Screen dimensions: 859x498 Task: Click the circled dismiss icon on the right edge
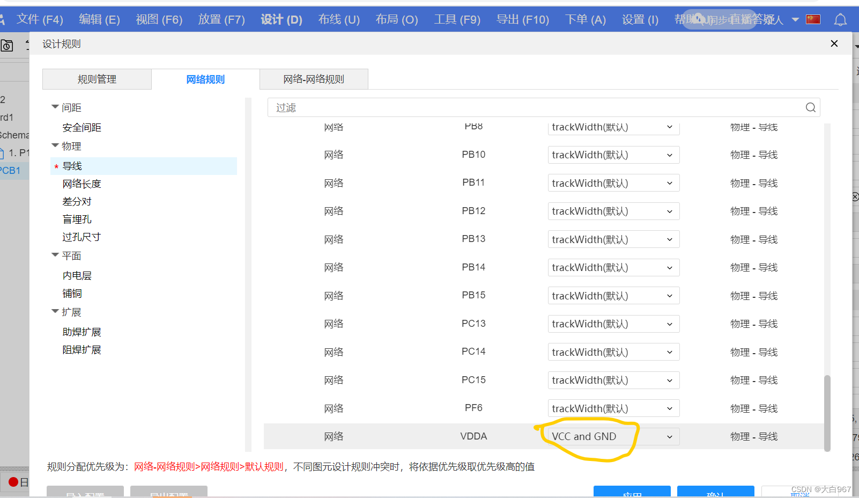(854, 196)
